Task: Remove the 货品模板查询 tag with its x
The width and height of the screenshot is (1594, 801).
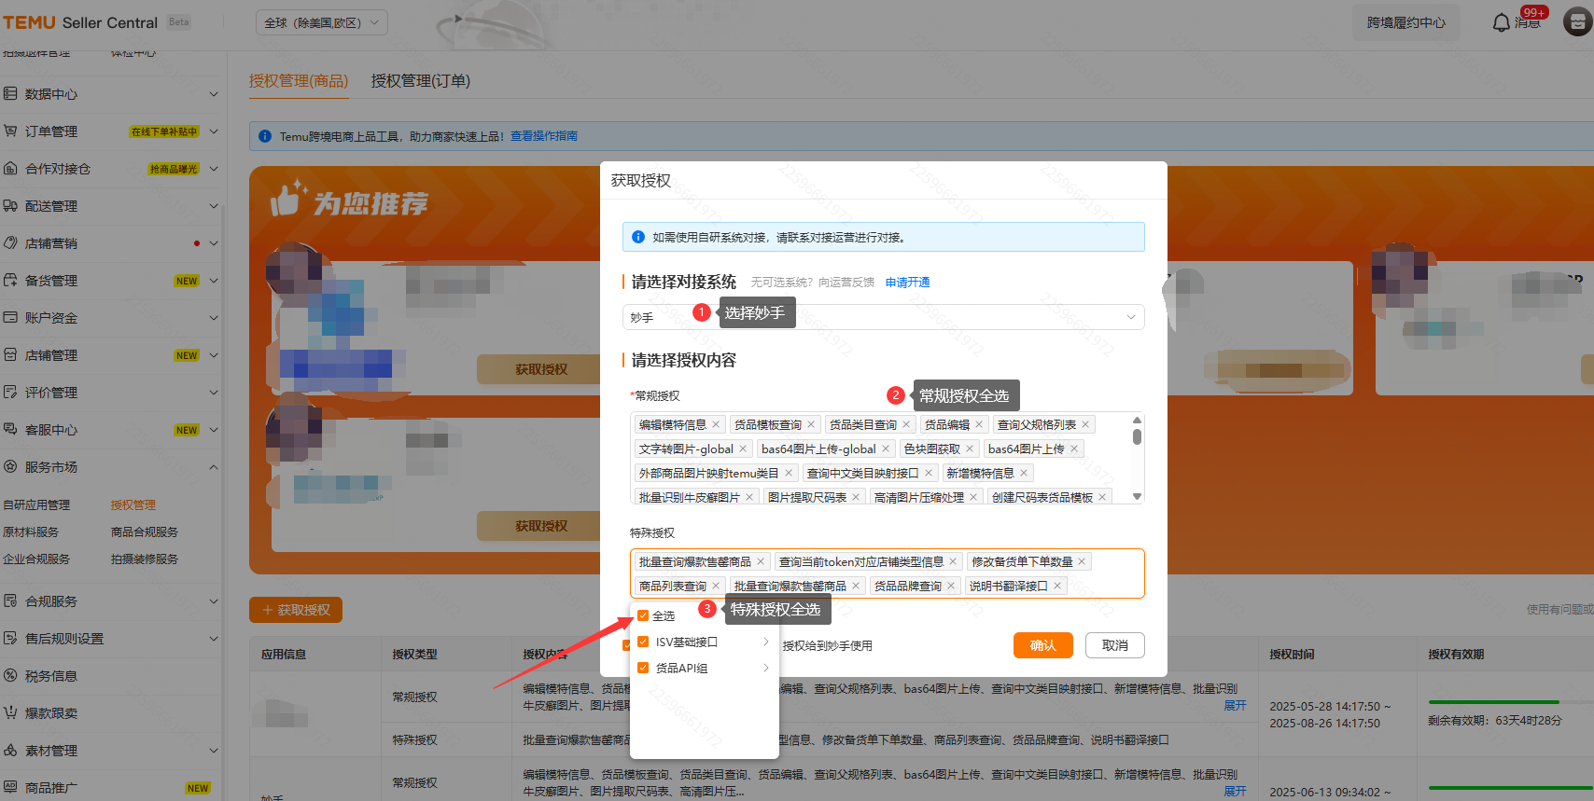Action: (x=811, y=425)
